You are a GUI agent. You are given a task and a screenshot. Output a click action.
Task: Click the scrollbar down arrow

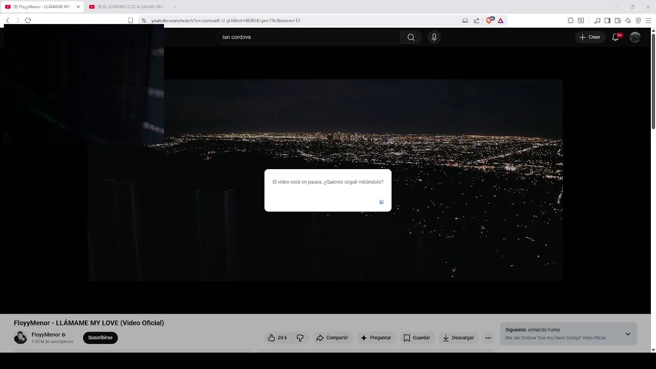(x=653, y=350)
